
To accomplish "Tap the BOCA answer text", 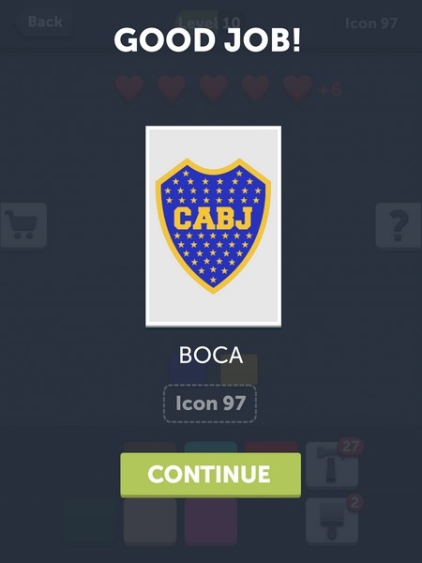I will (211, 355).
